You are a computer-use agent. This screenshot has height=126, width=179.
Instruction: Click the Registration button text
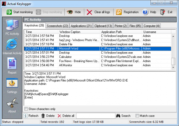(x=131, y=12)
